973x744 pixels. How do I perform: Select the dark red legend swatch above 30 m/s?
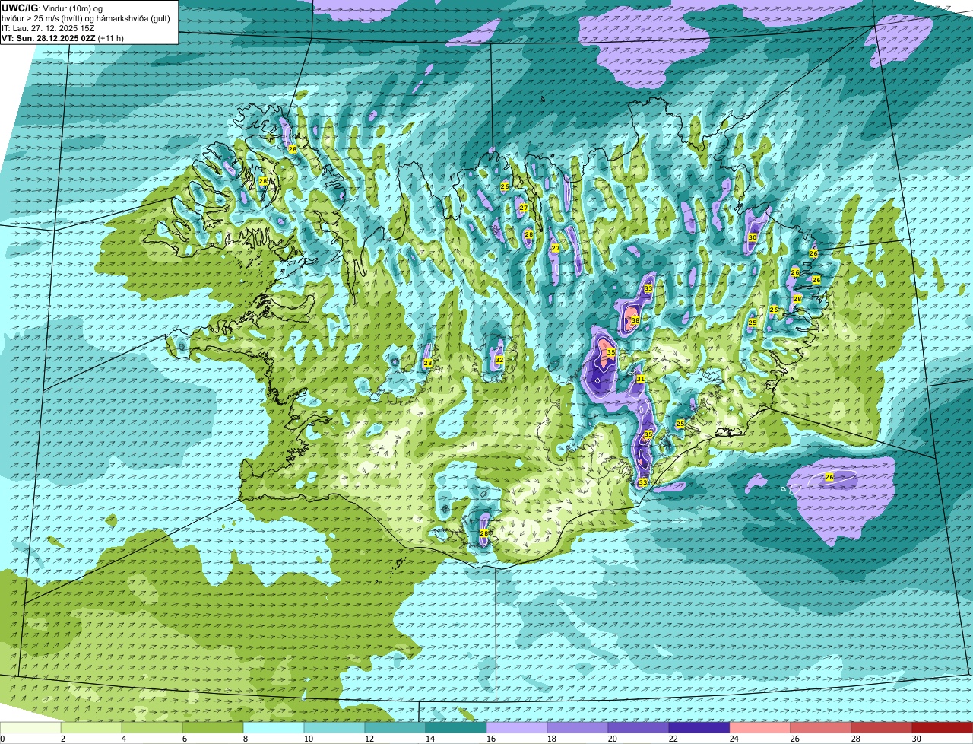click(943, 728)
